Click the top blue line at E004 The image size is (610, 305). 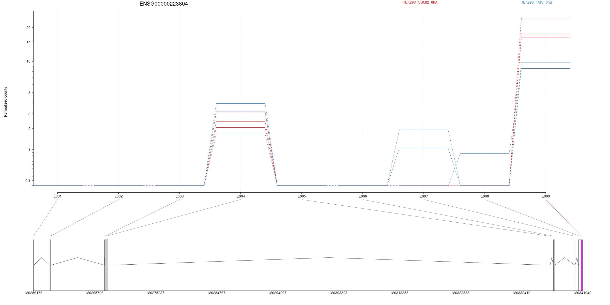241,103
